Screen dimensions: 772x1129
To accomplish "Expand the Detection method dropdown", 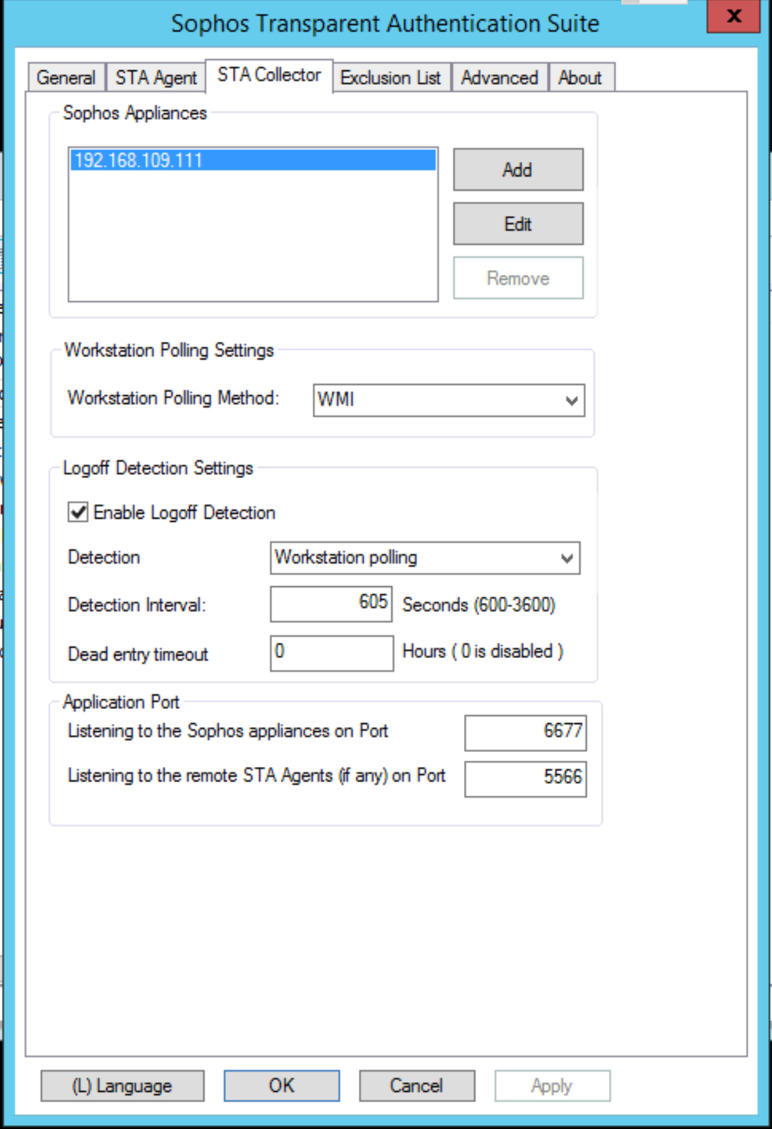I will (425, 558).
